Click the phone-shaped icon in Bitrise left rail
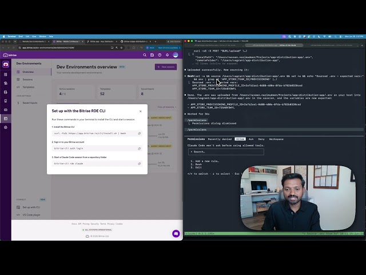The width and height of the screenshot is (366, 275). click(x=6, y=101)
